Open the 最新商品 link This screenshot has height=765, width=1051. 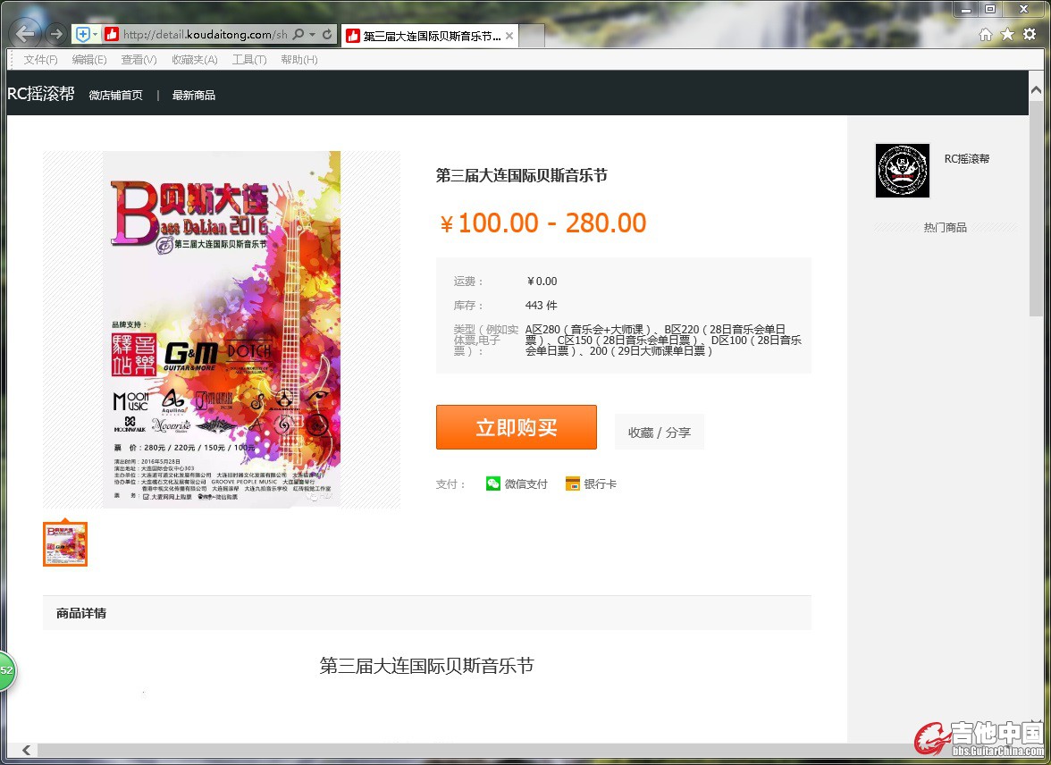[194, 96]
